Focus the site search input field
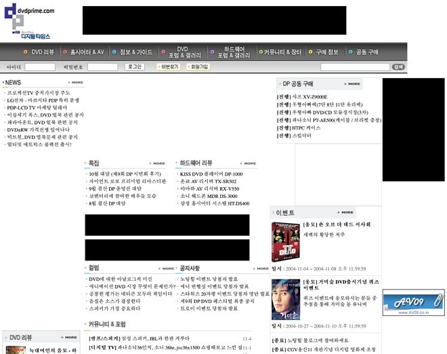Image resolution: width=447 pixels, height=354 pixels. 355,67
